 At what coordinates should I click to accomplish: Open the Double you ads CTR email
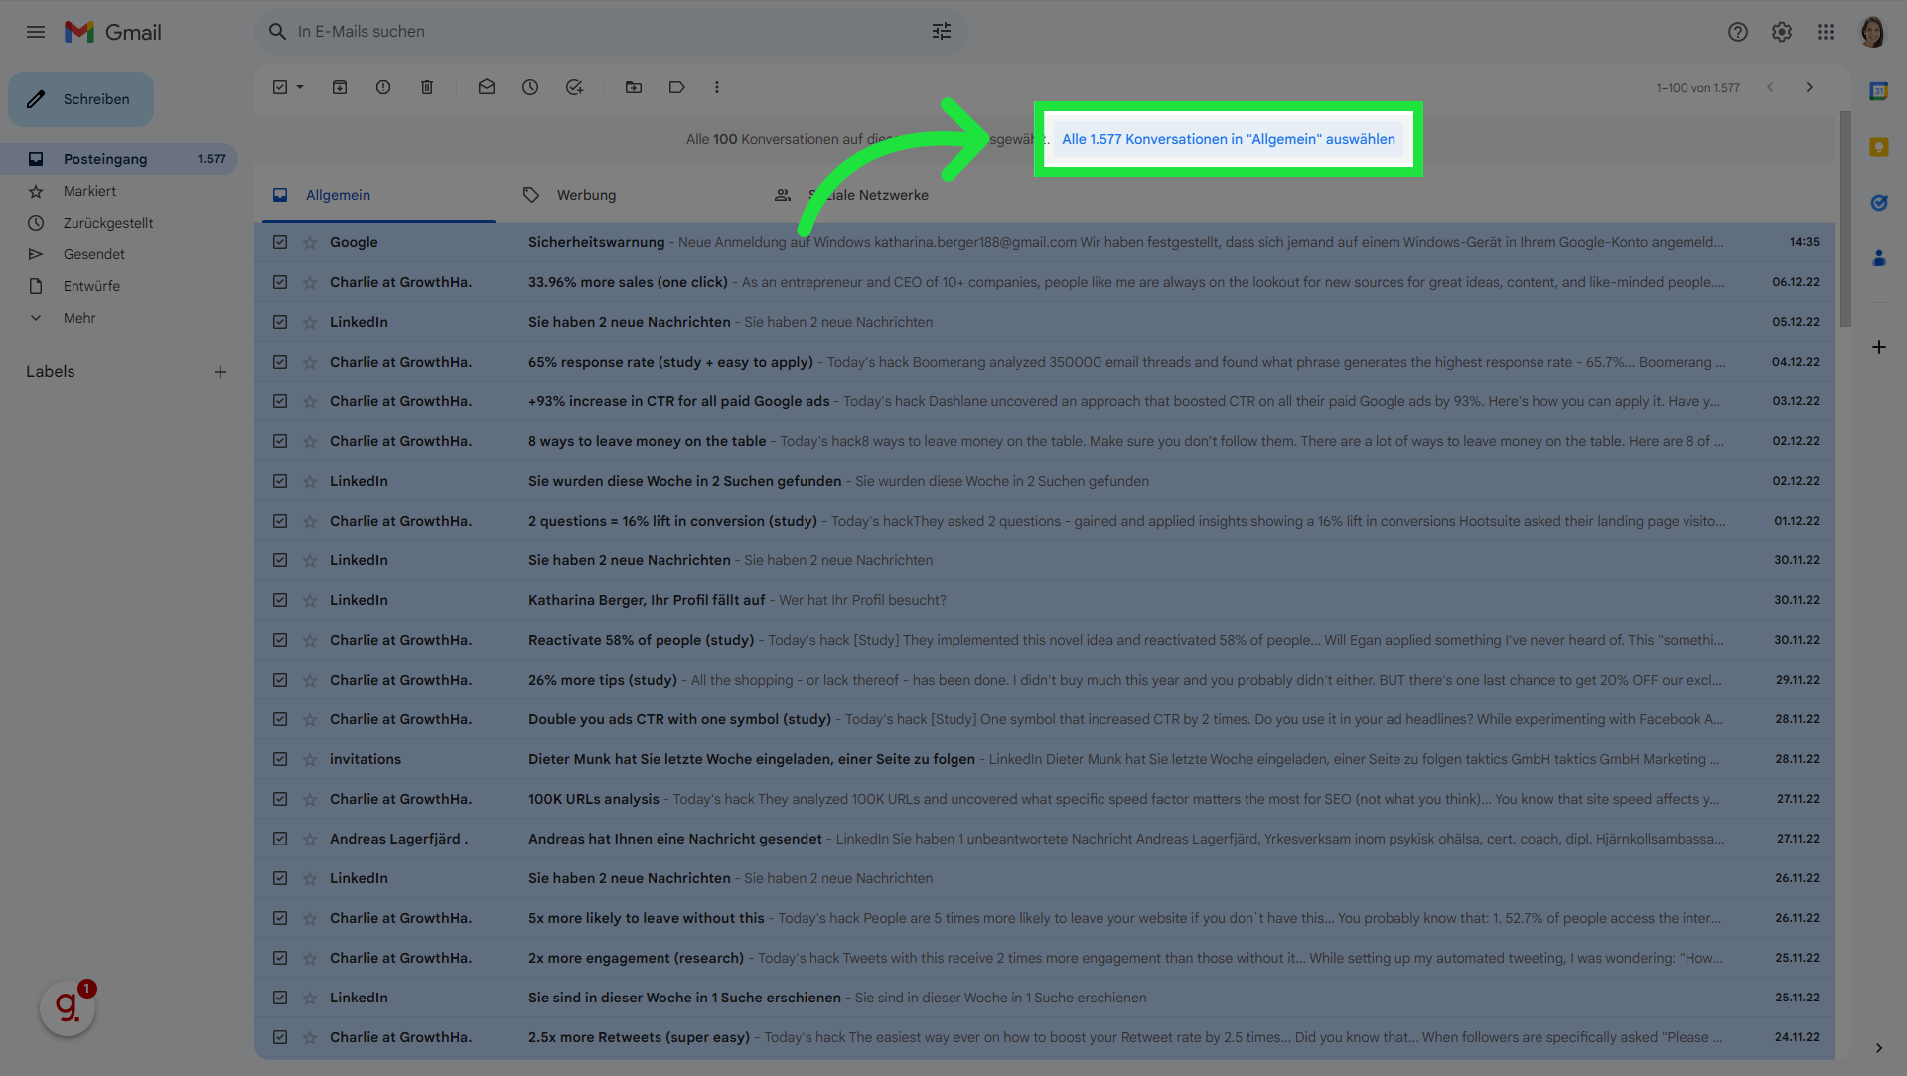point(1045,719)
